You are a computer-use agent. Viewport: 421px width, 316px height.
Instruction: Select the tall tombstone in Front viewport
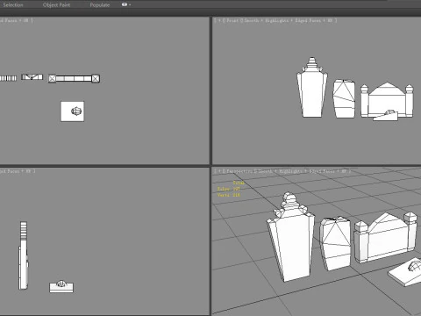point(312,94)
